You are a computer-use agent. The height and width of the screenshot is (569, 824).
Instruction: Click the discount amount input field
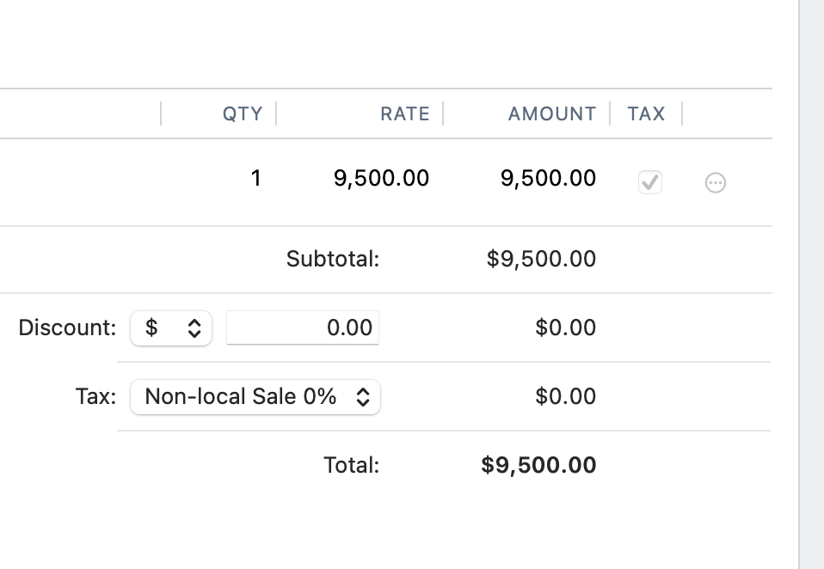[x=303, y=327]
